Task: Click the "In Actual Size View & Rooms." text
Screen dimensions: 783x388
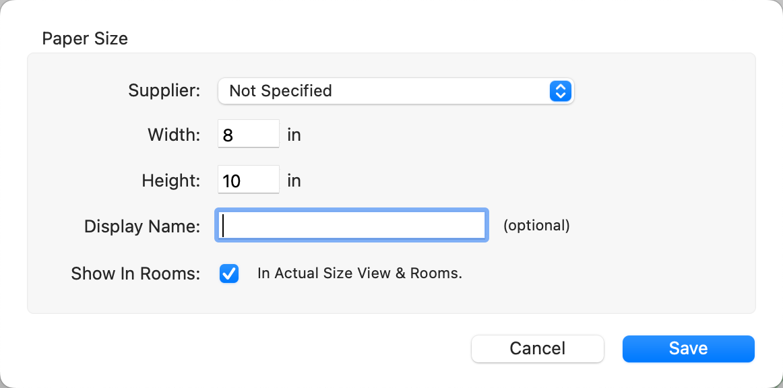Action: pos(360,273)
